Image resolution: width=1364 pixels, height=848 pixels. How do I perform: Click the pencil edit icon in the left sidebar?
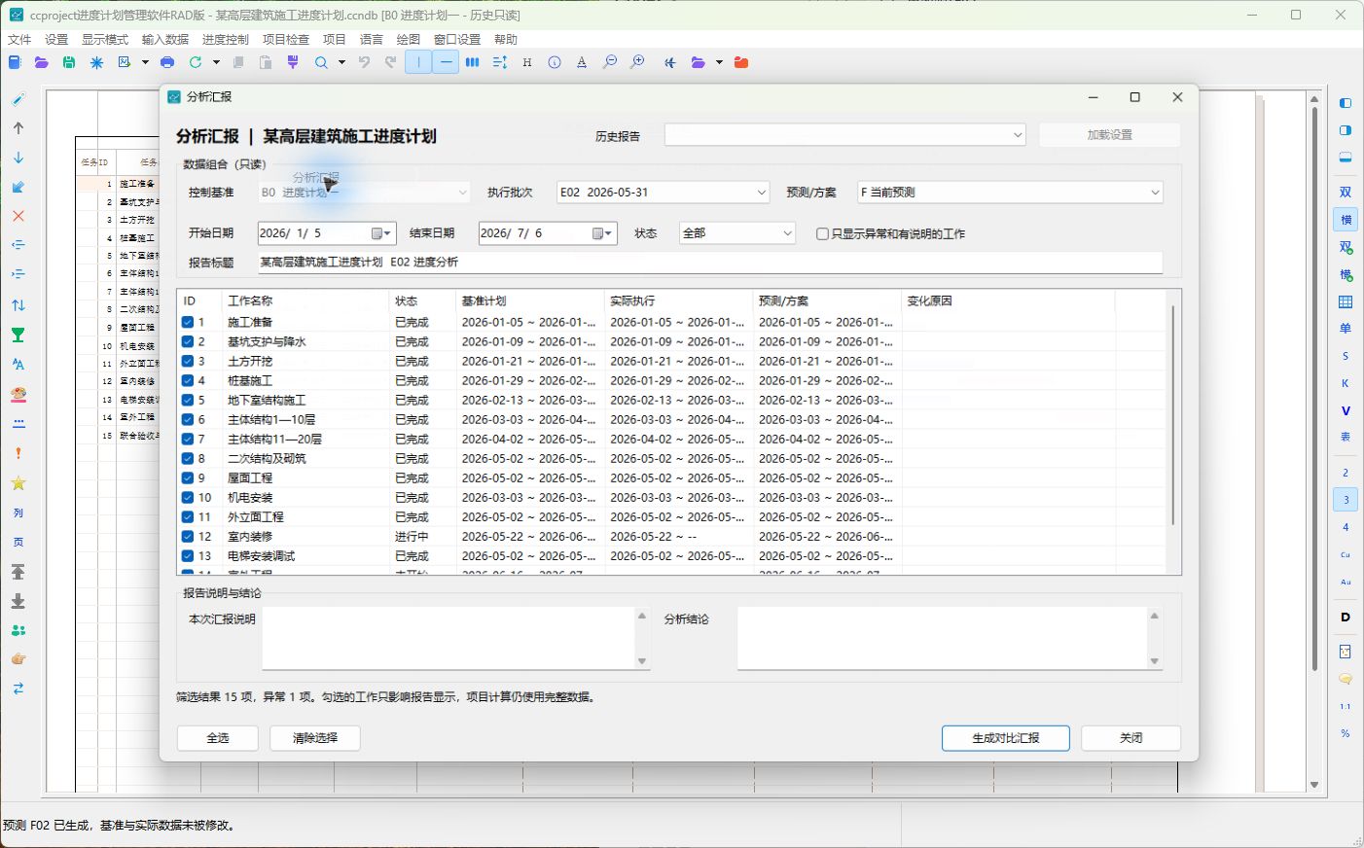coord(18,99)
